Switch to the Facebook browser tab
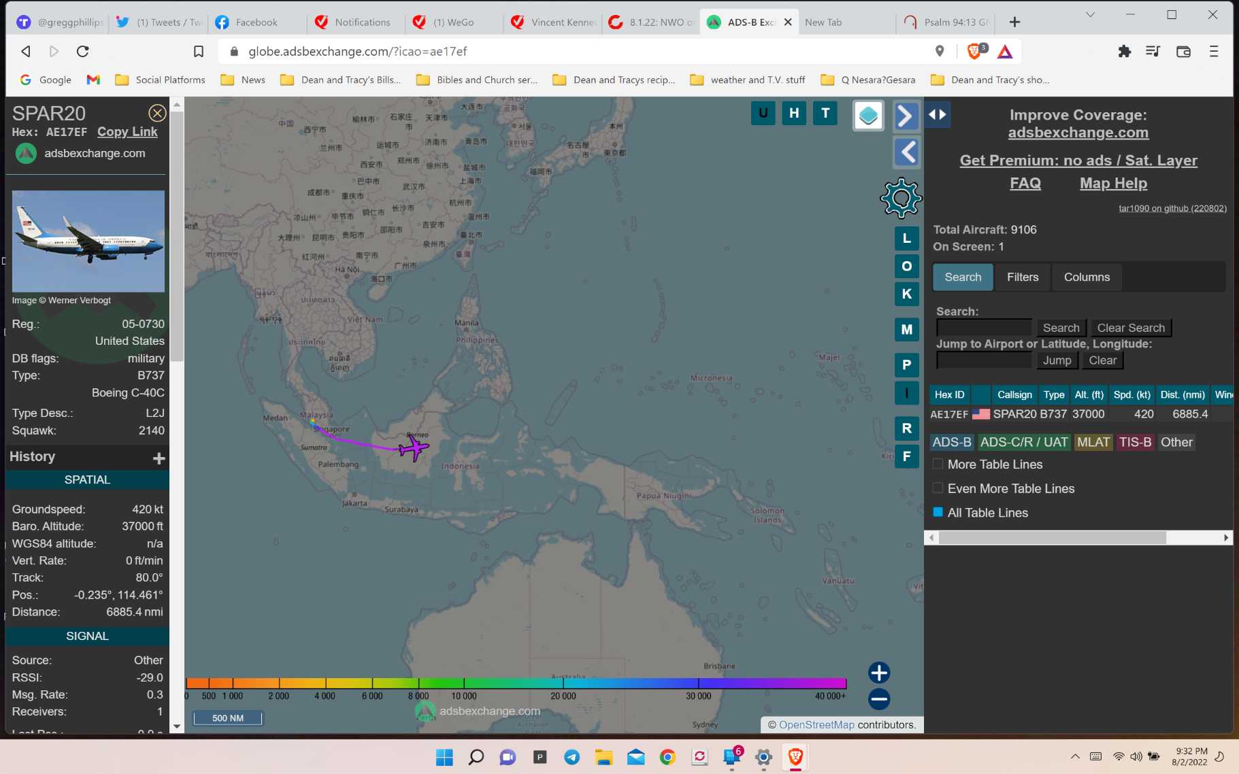 257,22
